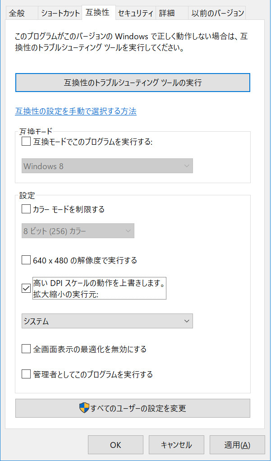Open the 8 ビット (256) カラー dropdown
271x461 pixels.
(x=78, y=230)
